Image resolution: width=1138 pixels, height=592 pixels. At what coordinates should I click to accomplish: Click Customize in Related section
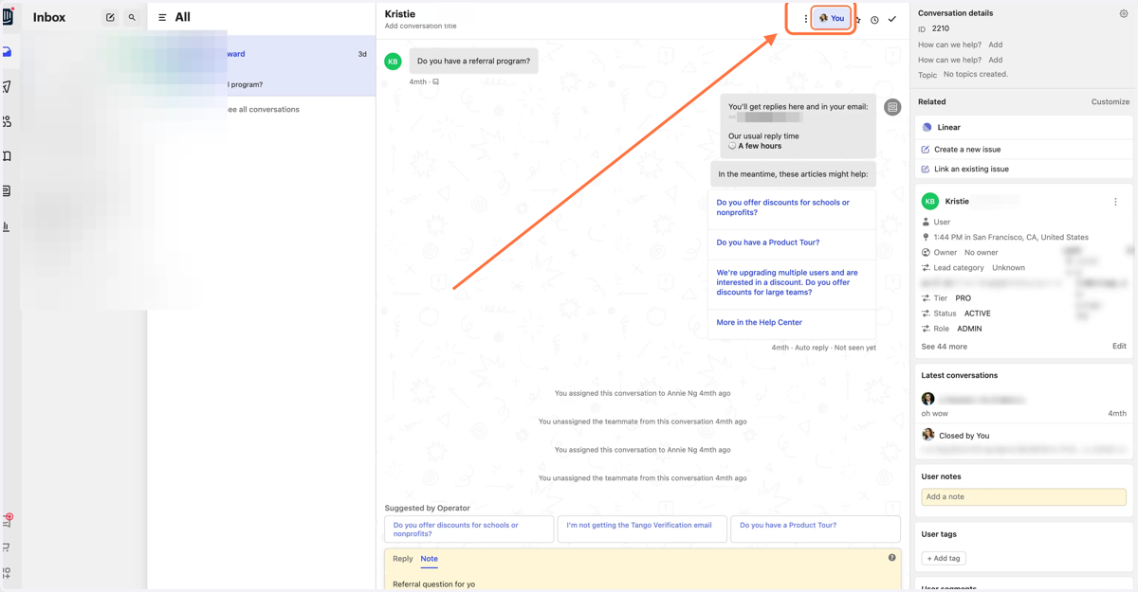point(1110,101)
